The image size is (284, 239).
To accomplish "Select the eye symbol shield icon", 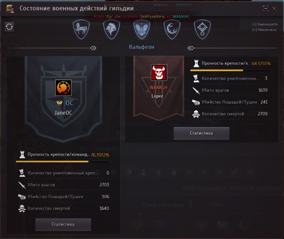I will tap(202, 30).
